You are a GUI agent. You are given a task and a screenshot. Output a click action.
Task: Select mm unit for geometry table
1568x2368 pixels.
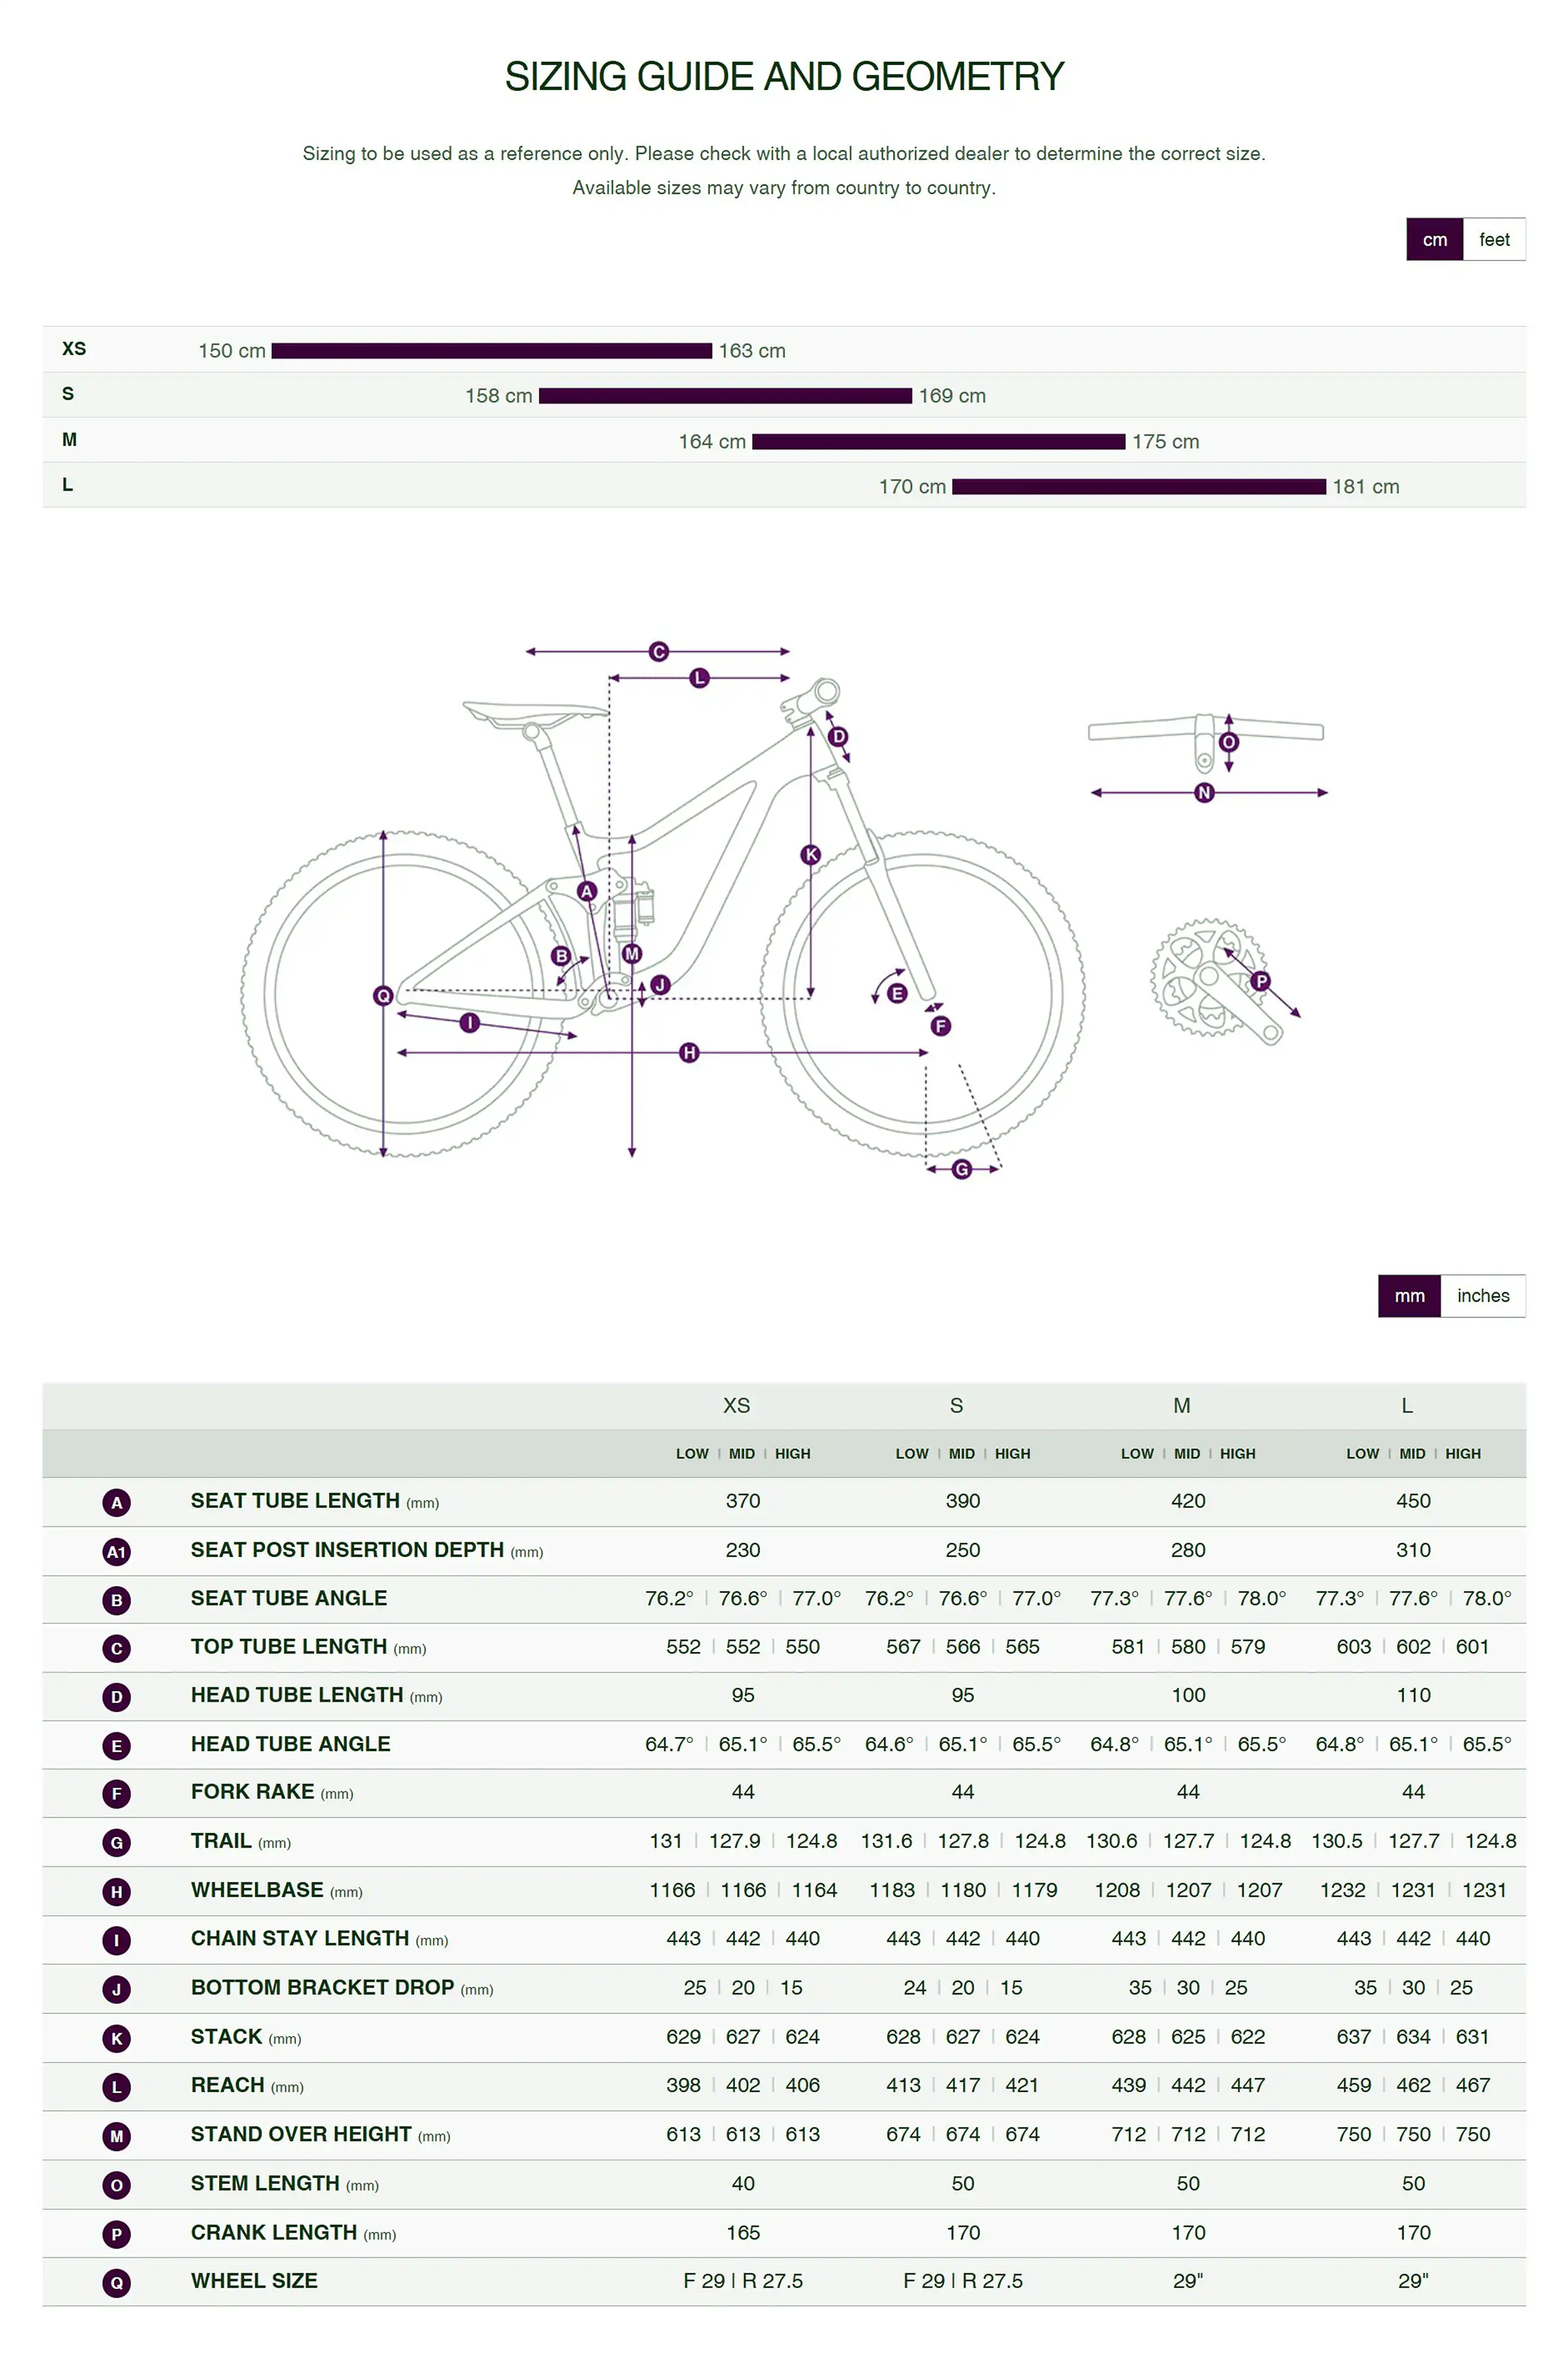[x=1408, y=1295]
